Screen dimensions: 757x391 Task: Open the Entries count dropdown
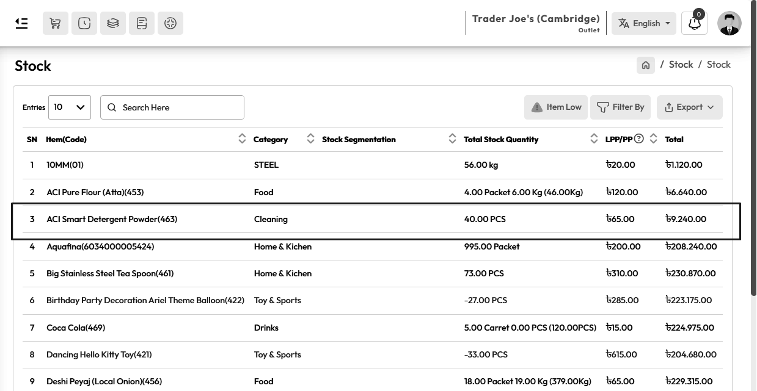pos(70,107)
